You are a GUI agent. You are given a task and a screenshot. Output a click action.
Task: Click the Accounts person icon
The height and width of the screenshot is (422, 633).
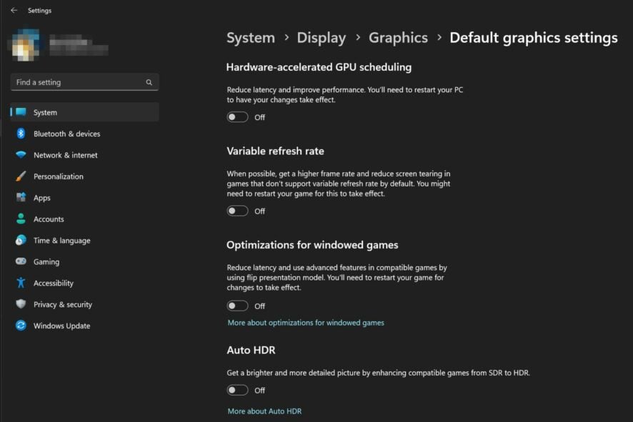click(21, 219)
